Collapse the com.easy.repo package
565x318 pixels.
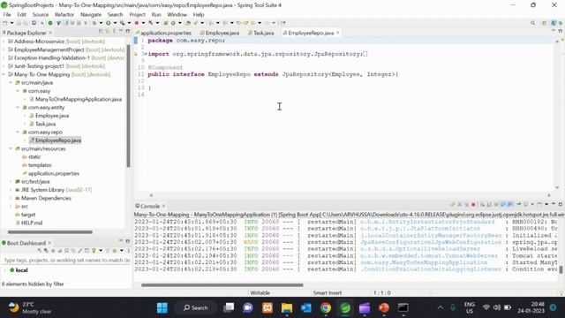[18, 132]
